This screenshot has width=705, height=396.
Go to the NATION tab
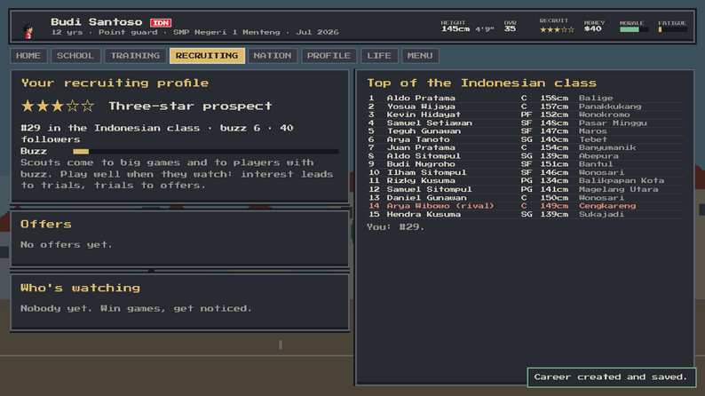click(273, 56)
